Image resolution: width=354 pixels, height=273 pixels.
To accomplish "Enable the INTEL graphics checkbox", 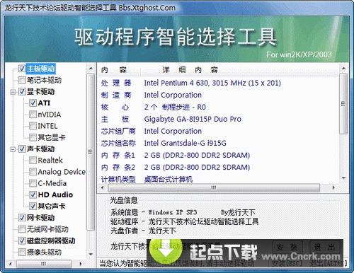I will point(33,126).
